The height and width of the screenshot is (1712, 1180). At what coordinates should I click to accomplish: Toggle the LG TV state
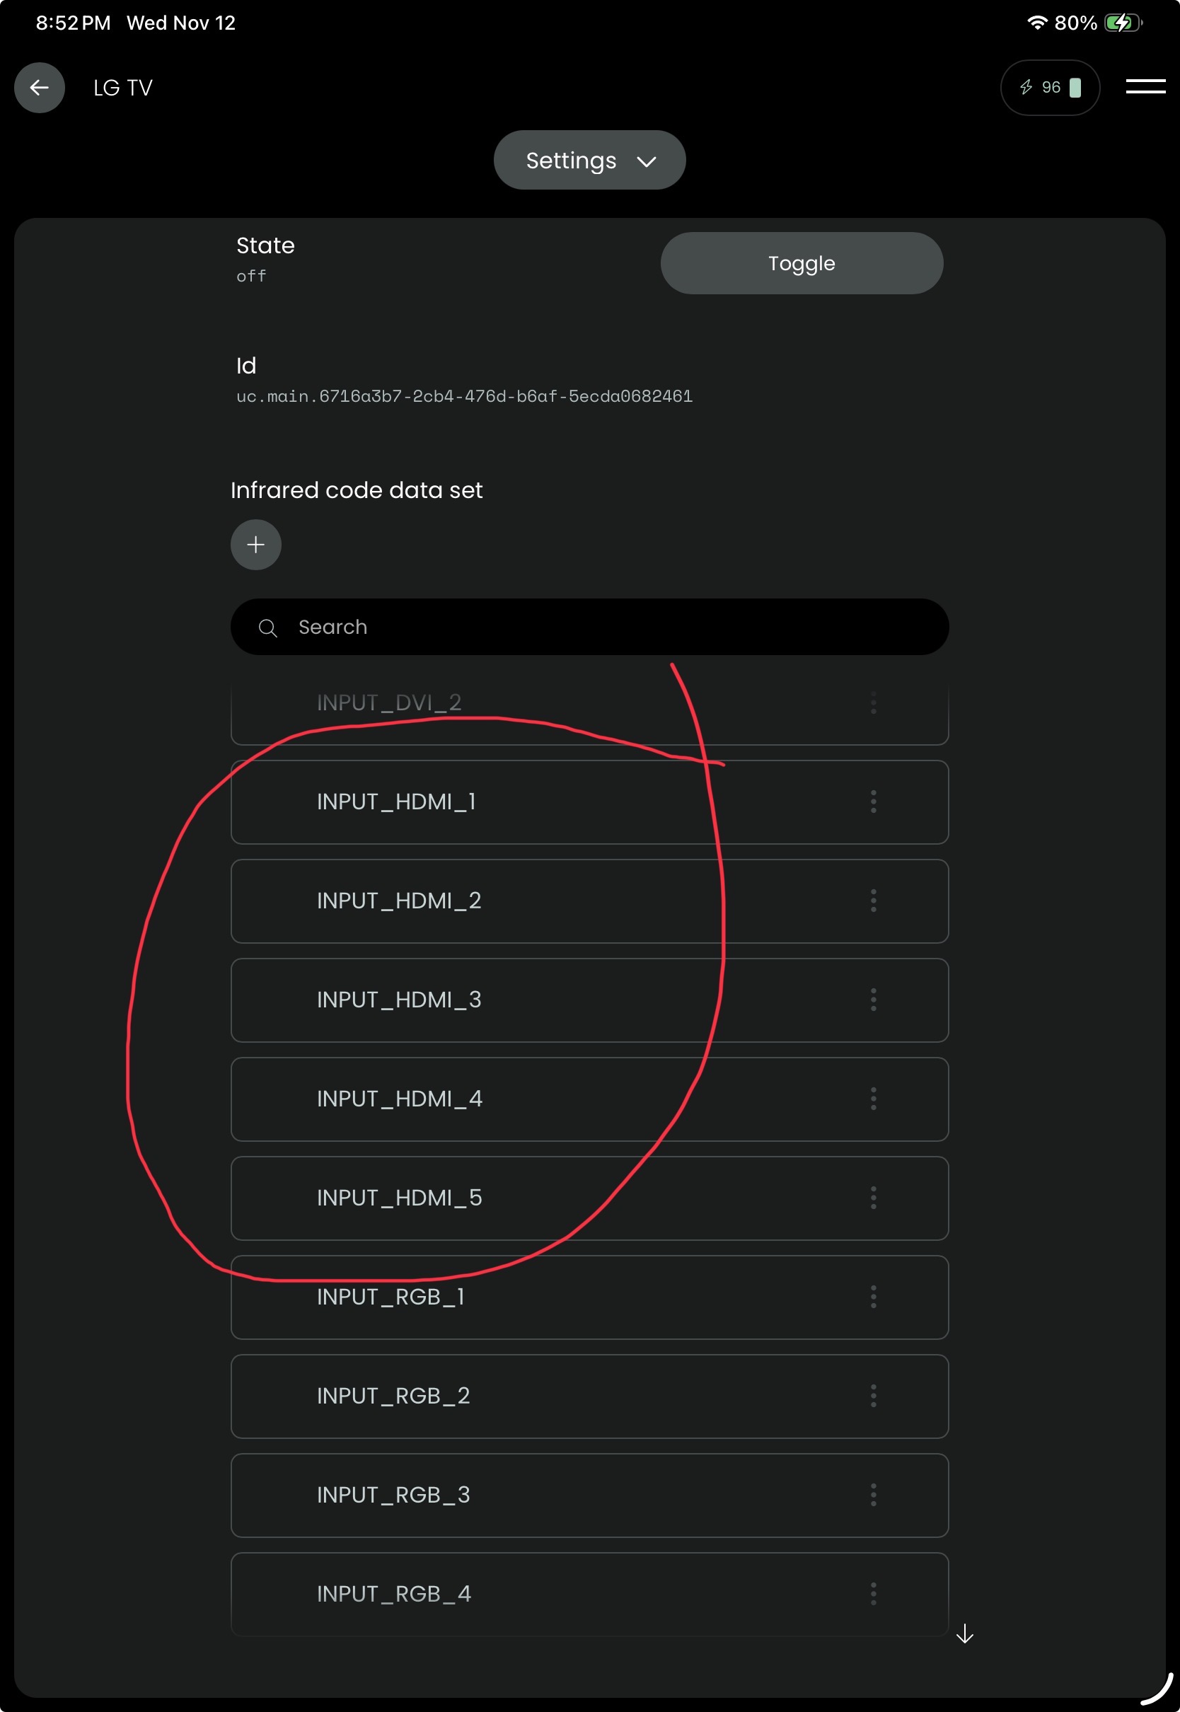(802, 264)
